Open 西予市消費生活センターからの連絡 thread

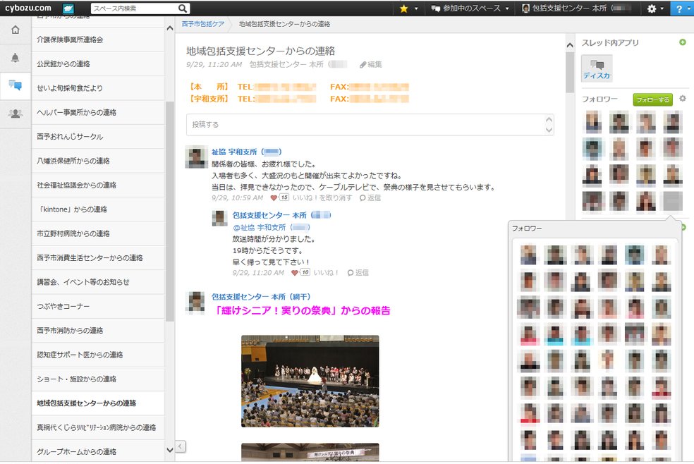click(x=98, y=258)
